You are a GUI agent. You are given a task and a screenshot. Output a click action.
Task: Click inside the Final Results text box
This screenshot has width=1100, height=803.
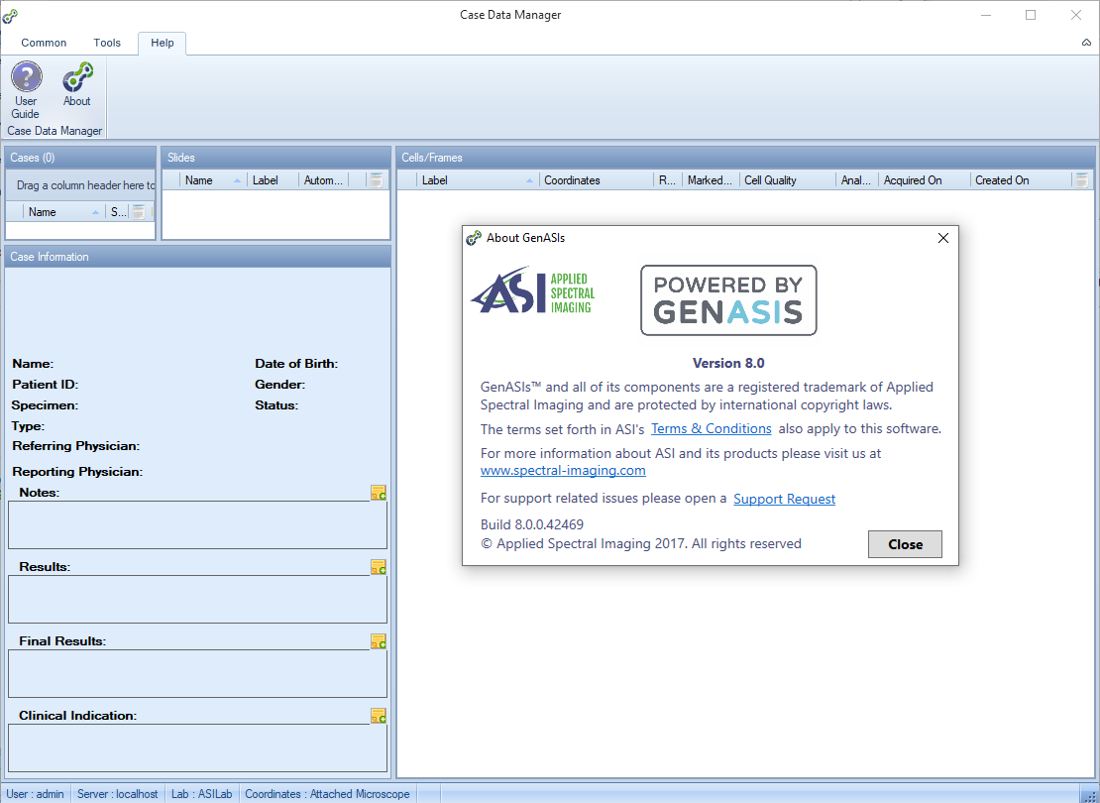197,674
